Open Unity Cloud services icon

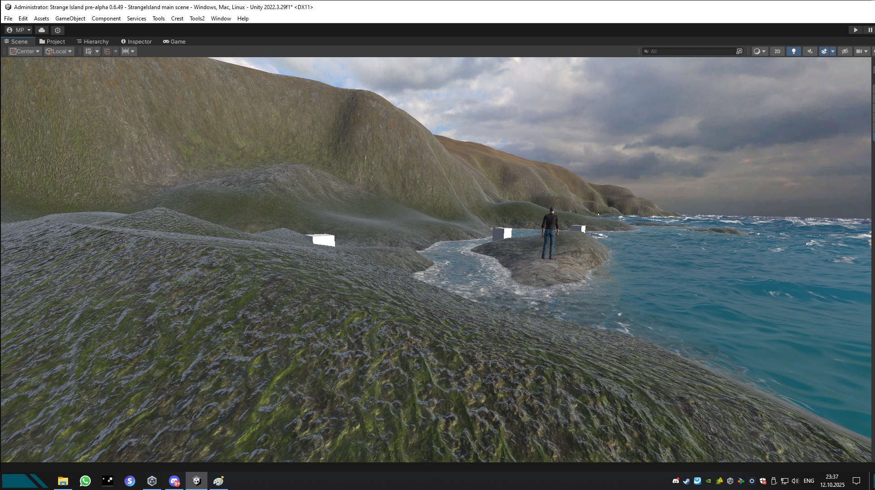click(x=42, y=30)
